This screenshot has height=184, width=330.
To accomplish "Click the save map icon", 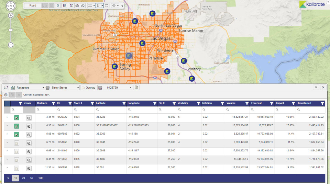I will pyautogui.click(x=71, y=5).
